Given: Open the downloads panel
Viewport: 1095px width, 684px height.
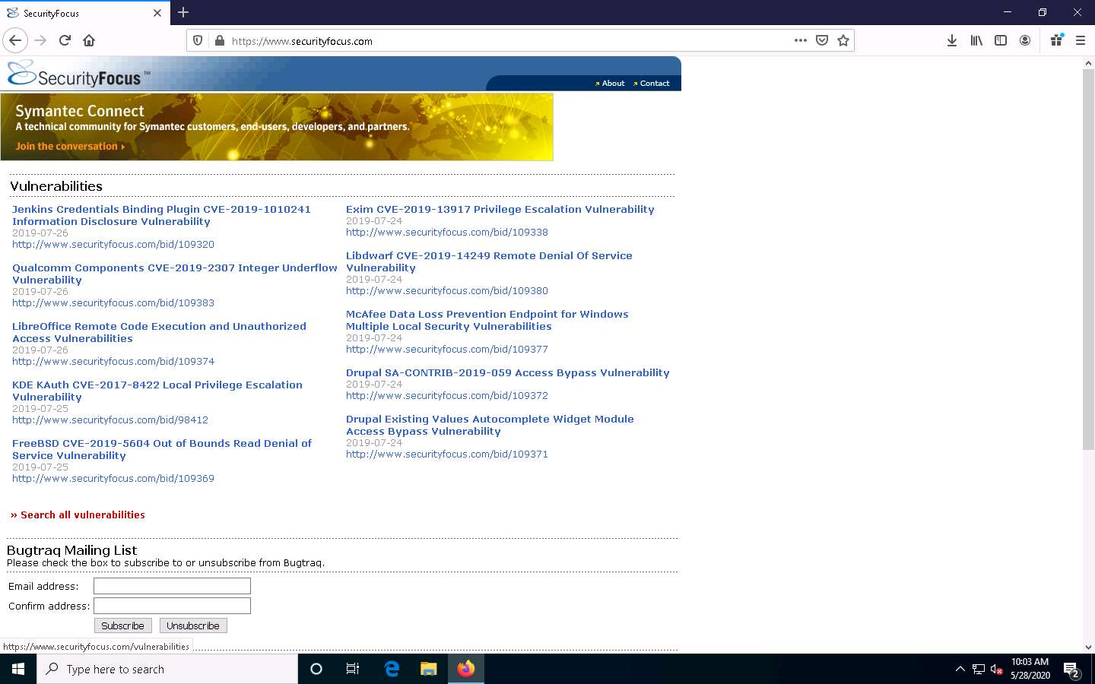Looking at the screenshot, I should [x=952, y=40].
